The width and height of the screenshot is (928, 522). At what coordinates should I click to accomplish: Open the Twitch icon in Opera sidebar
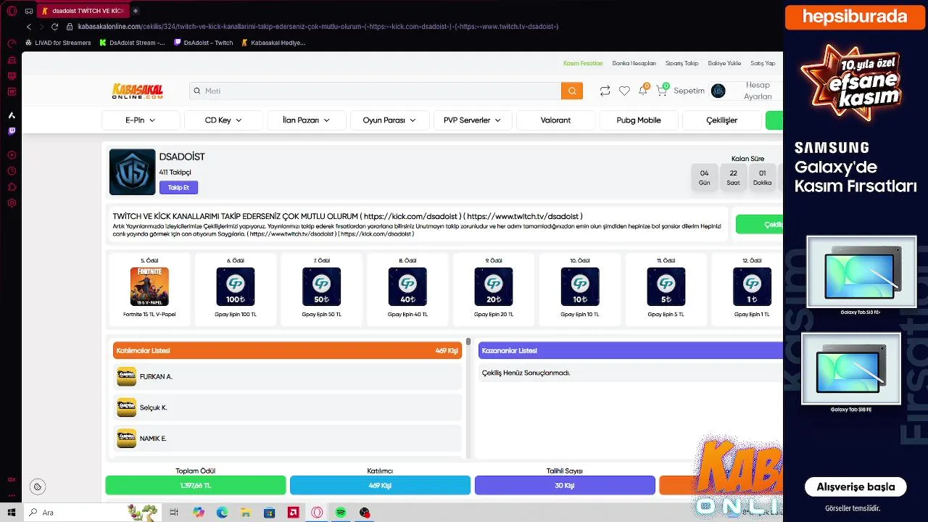click(12, 131)
